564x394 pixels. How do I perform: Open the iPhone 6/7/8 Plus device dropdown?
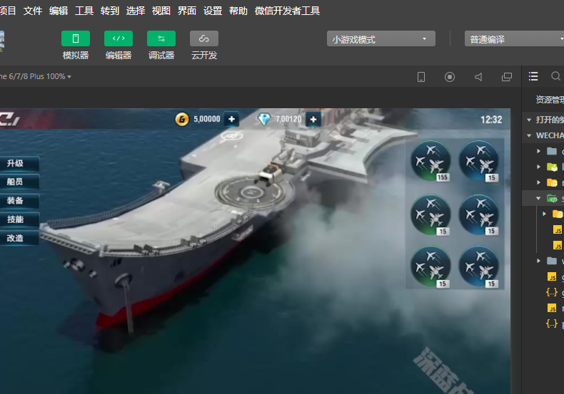click(35, 76)
